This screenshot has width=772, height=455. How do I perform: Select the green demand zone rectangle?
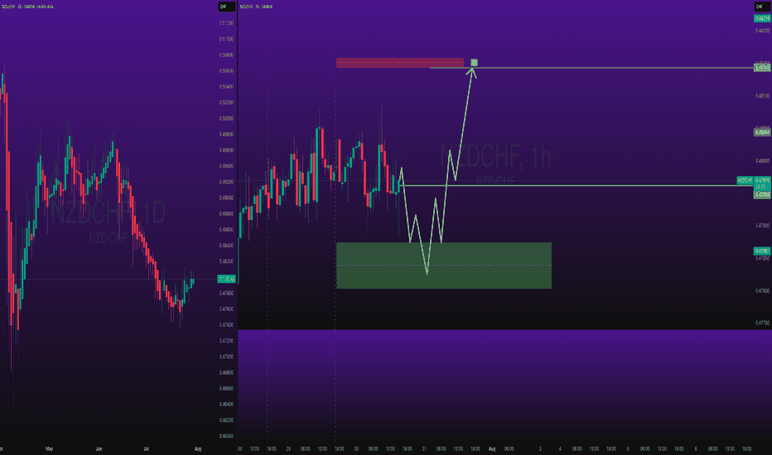pyautogui.click(x=444, y=266)
